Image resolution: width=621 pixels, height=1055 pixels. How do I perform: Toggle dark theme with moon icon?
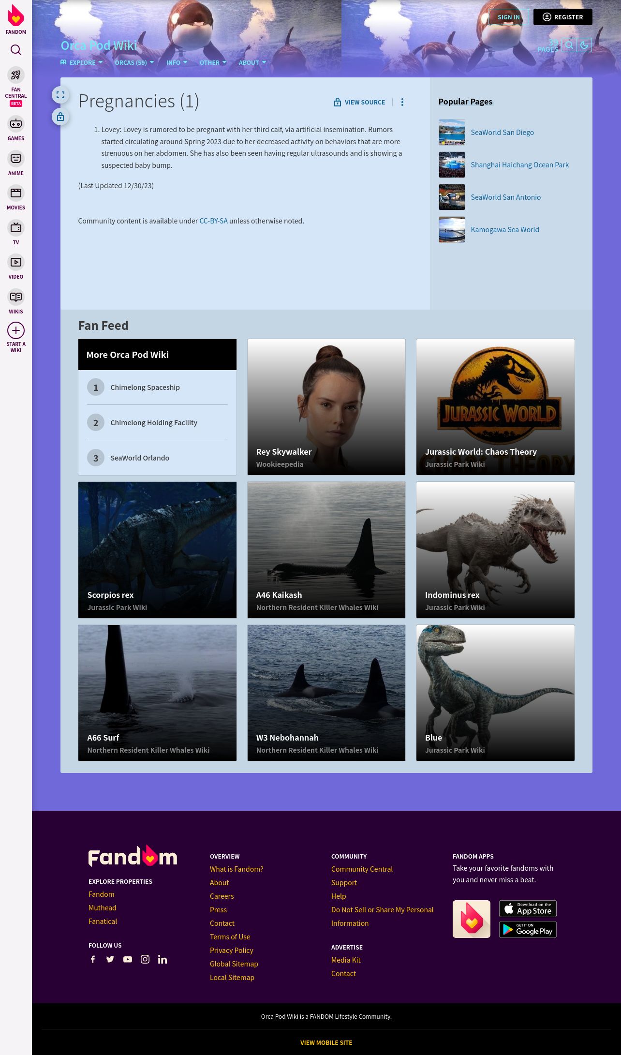tap(584, 45)
